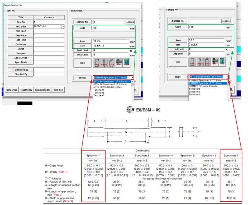Focus Disp Limit field in Gage 50 dialog
Image resolution: width=248 pixels, height=205 pixels.
(111, 55)
